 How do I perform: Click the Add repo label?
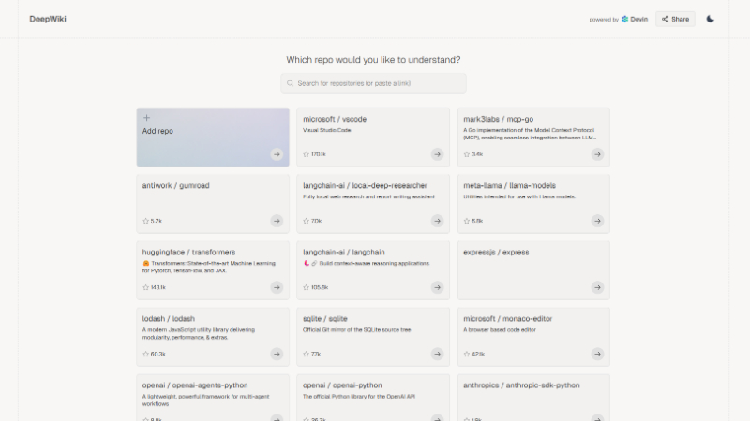click(x=157, y=131)
